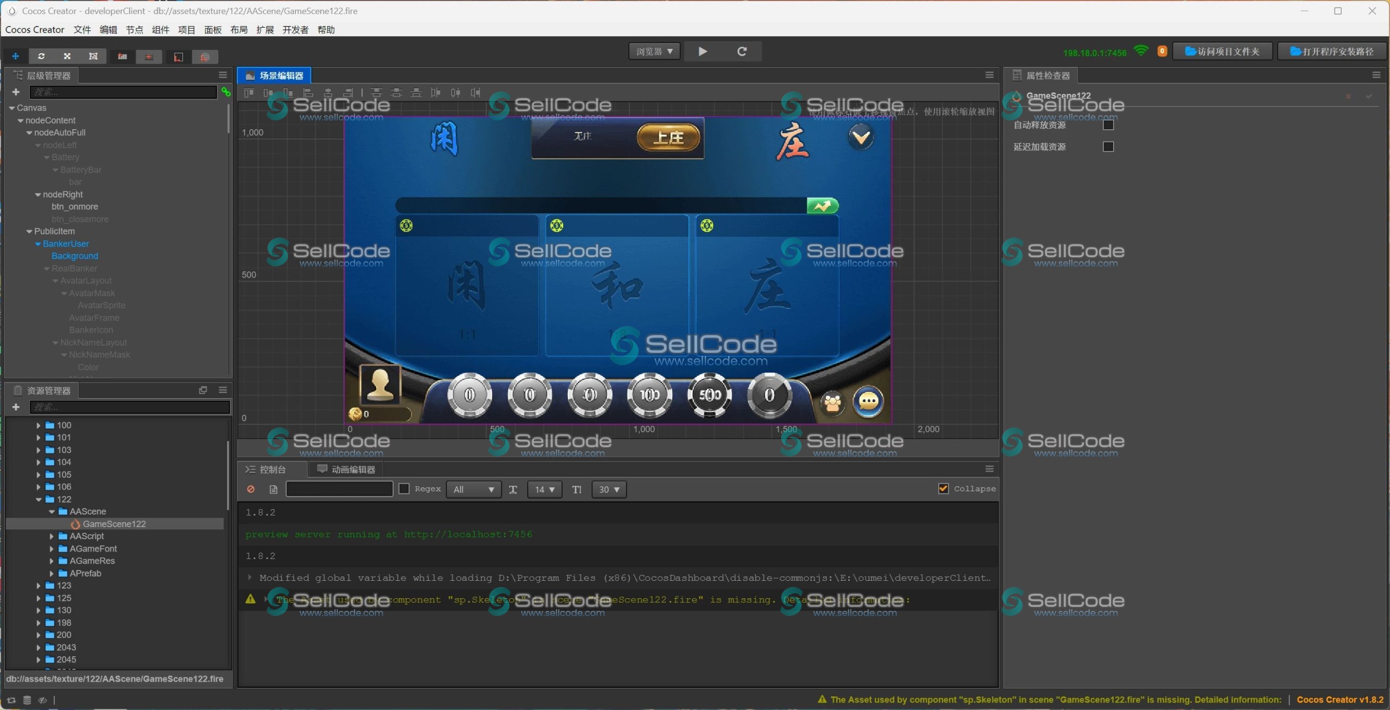The width and height of the screenshot is (1390, 710).
Task: Open the hierarchy panel menu icon
Action: click(223, 75)
